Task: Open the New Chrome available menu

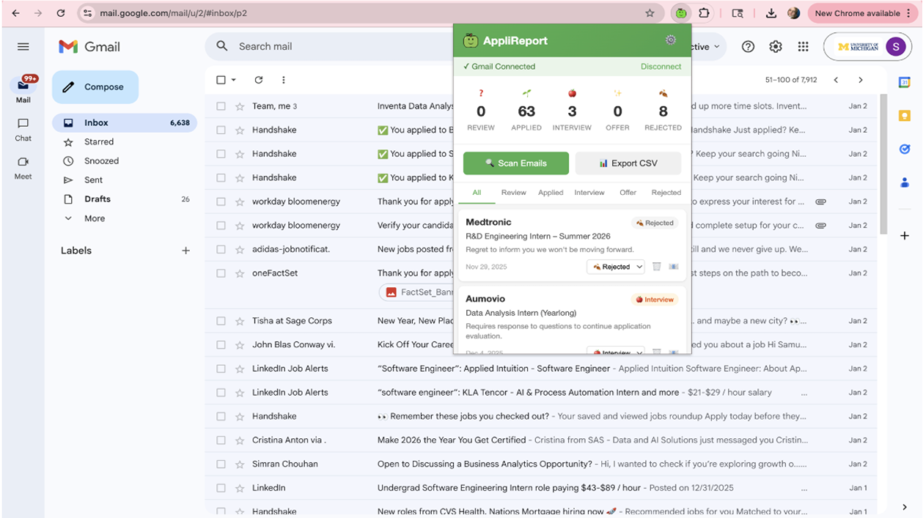Action: (863, 13)
